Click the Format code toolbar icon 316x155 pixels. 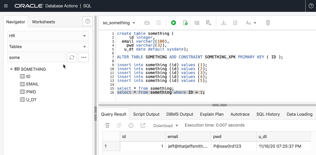(235, 23)
